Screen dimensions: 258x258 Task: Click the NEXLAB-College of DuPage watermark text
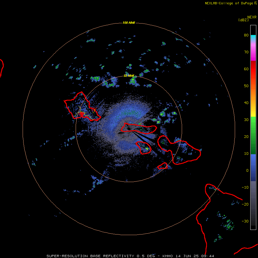(x=230, y=3)
